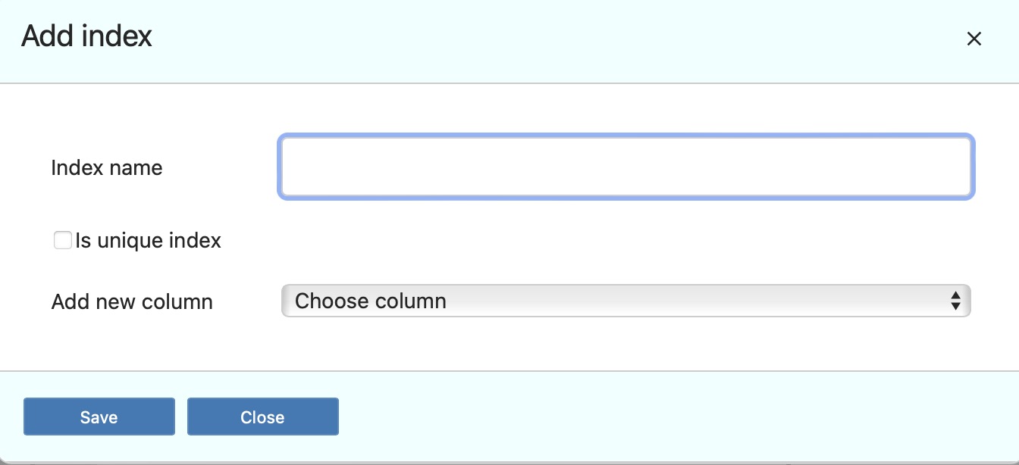Image resolution: width=1019 pixels, height=465 pixels.
Task: Dismiss dialog using the top-right X icon
Action: click(x=974, y=39)
